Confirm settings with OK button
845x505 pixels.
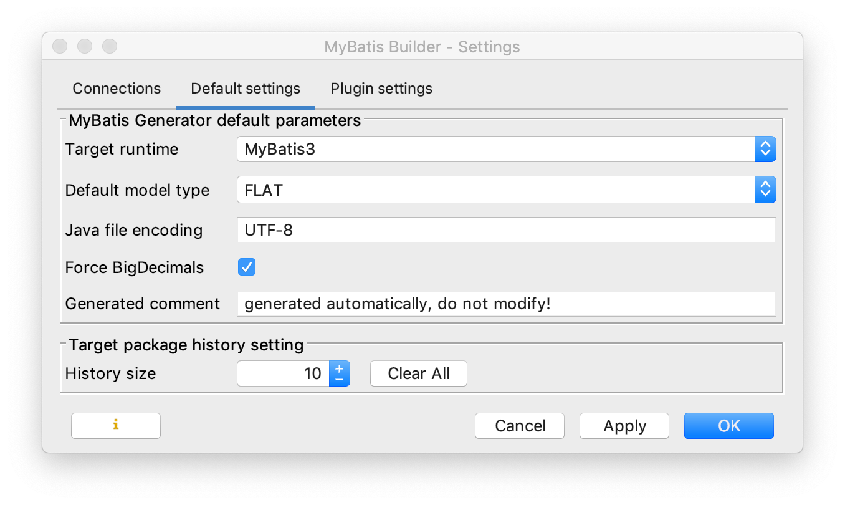[x=728, y=426]
